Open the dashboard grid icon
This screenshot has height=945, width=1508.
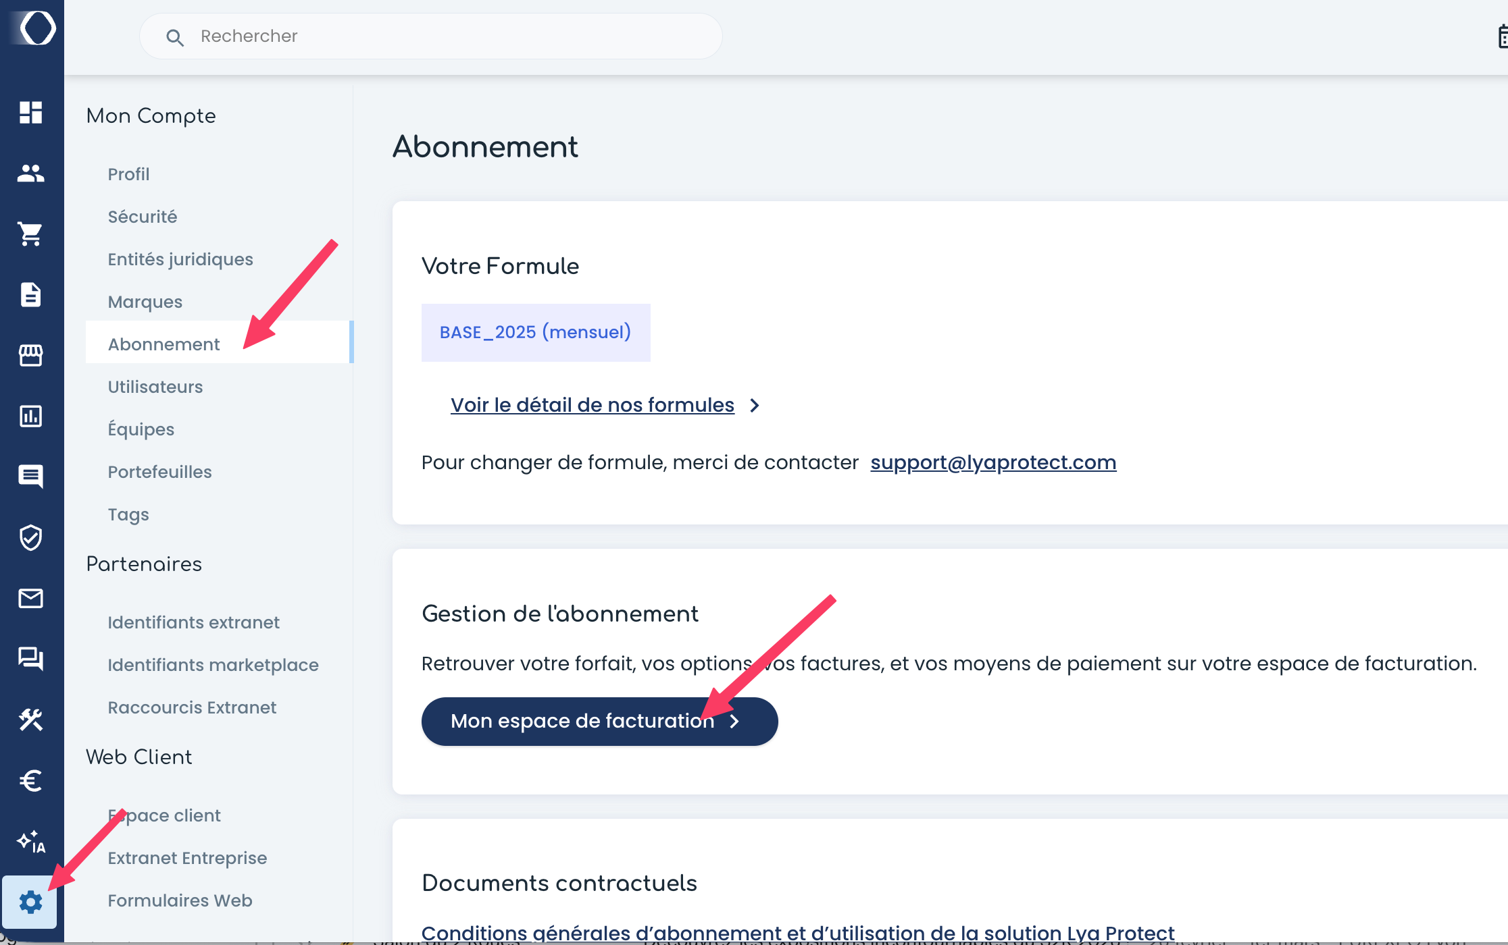tap(31, 113)
